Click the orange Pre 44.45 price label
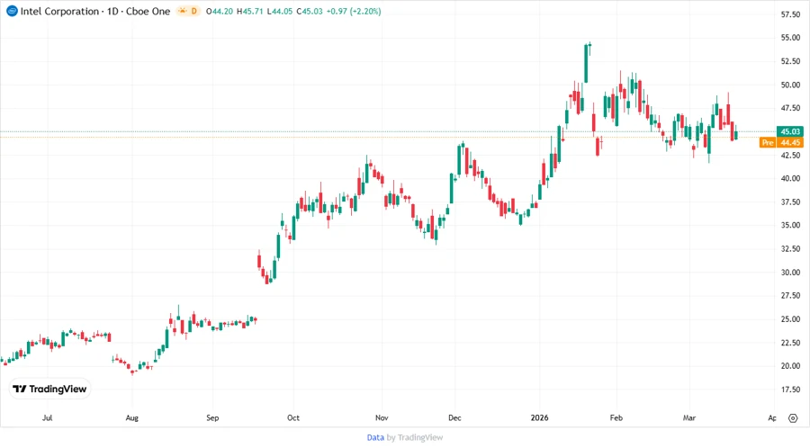810x448 pixels. [781, 142]
